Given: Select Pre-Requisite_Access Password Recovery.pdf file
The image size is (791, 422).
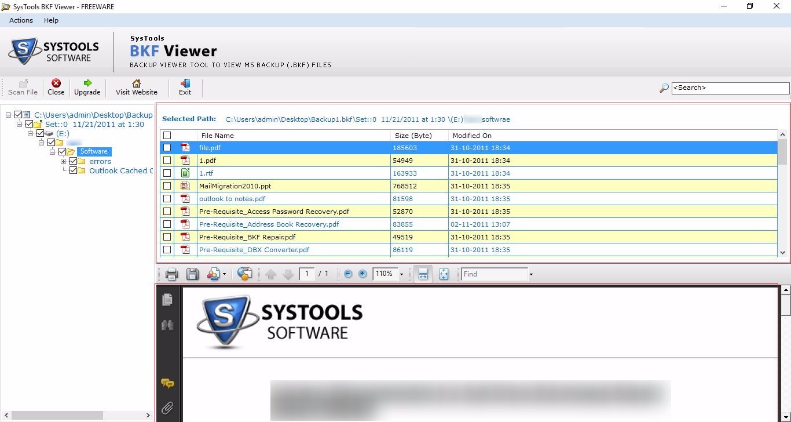Looking at the screenshot, I should coord(274,212).
